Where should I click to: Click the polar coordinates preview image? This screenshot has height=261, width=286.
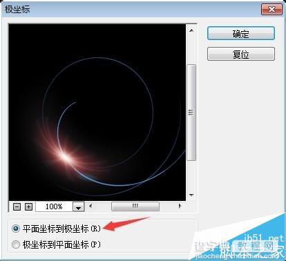tap(97, 113)
